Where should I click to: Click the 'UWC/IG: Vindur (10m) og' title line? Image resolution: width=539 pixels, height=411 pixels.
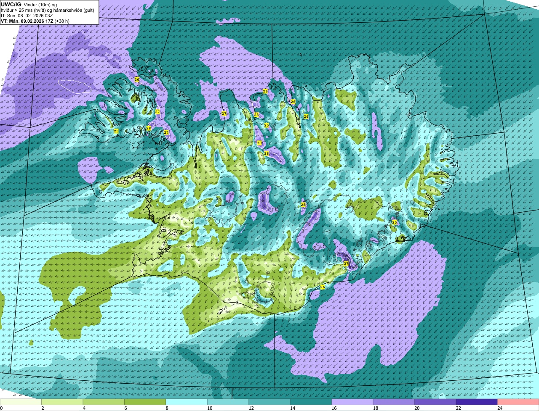(29, 4)
